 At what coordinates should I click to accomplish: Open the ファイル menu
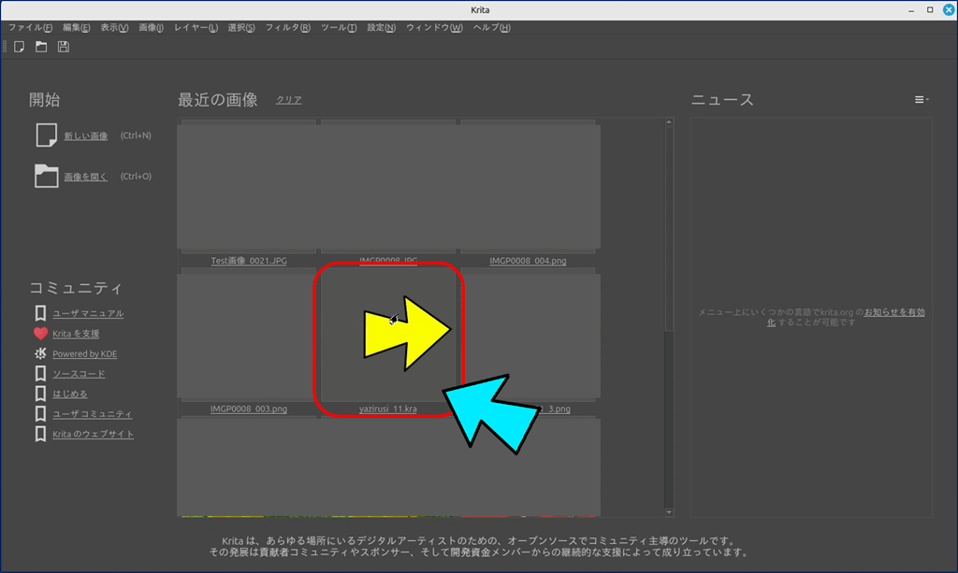coord(30,28)
